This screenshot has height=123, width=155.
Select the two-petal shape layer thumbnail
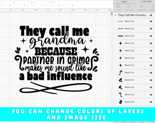point(120,80)
